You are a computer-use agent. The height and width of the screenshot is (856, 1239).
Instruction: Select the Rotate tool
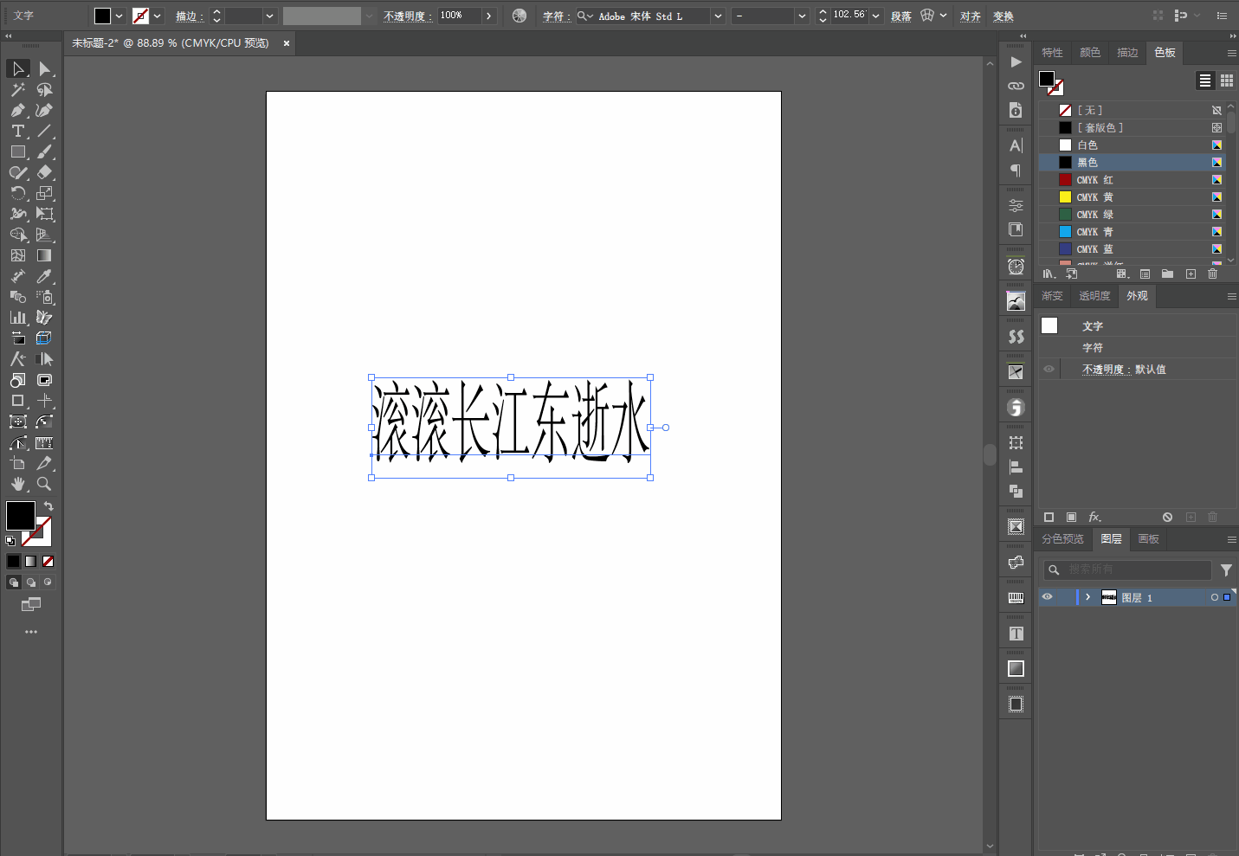17,193
